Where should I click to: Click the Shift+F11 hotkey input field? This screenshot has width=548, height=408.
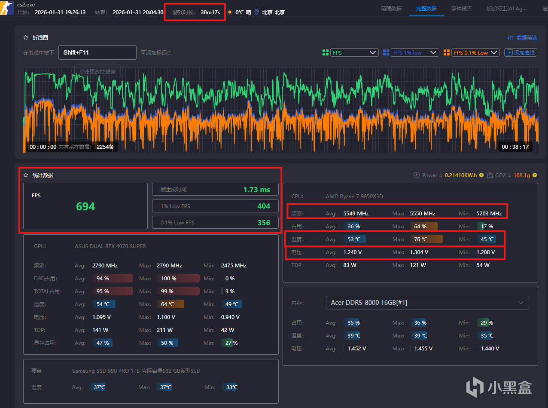pyautogui.click(x=97, y=52)
